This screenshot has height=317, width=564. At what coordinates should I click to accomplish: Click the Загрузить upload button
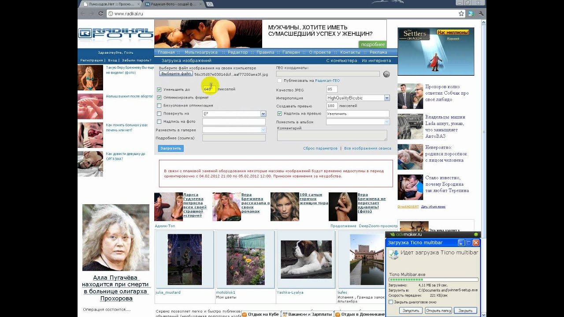tap(171, 148)
